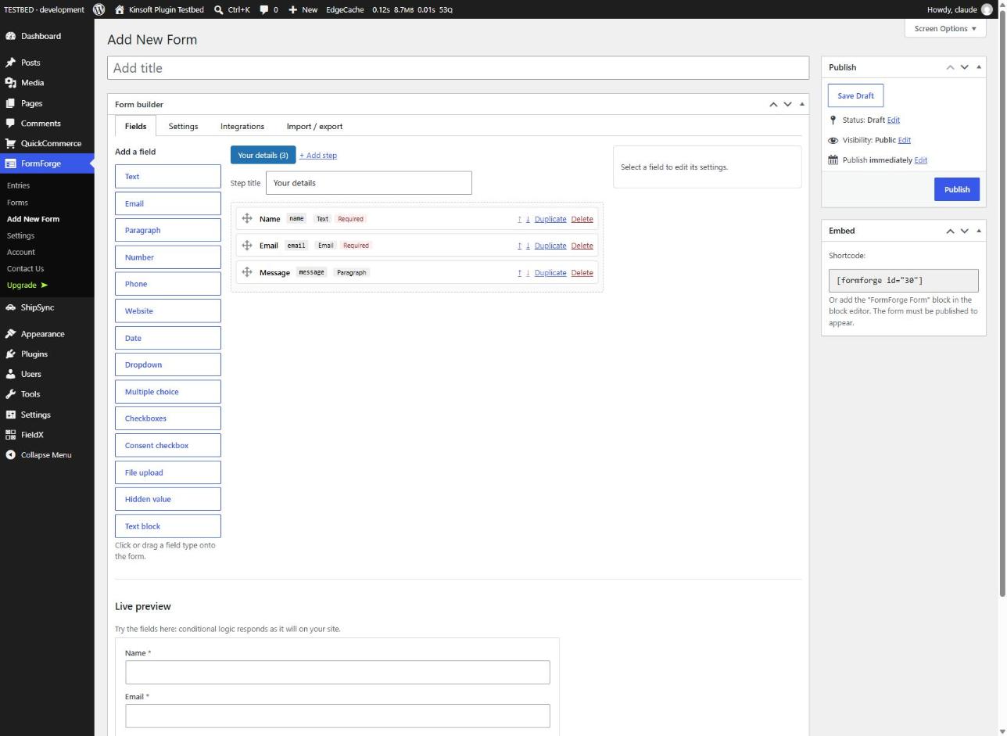Move the Message field up with its arrow
Screen dimensions: 1007x736
519,273
